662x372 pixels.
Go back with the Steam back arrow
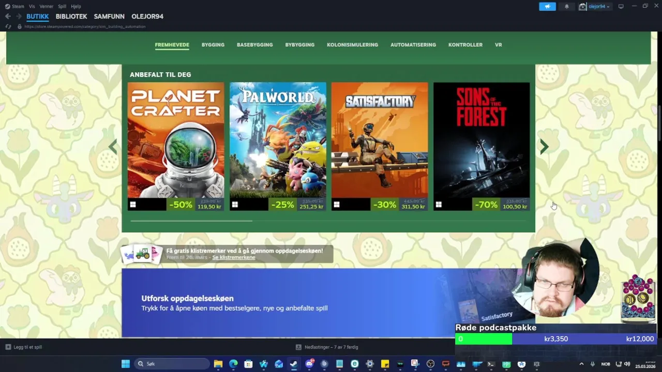(8, 17)
